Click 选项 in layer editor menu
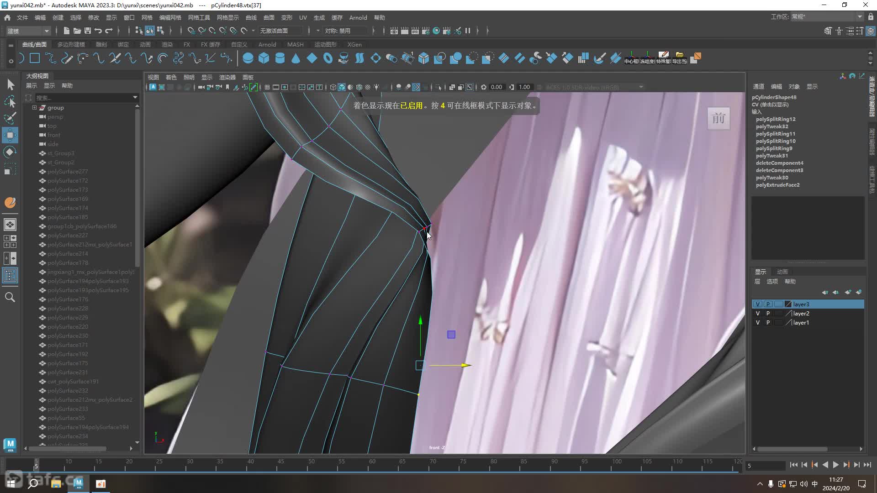The image size is (877, 493). coord(772,281)
